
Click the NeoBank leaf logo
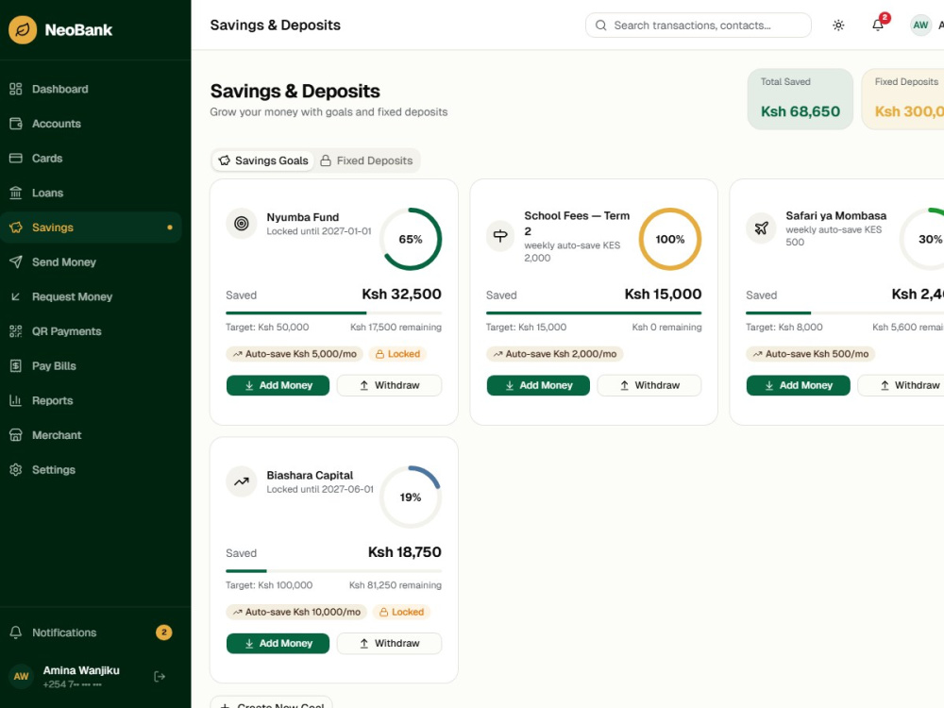23,29
